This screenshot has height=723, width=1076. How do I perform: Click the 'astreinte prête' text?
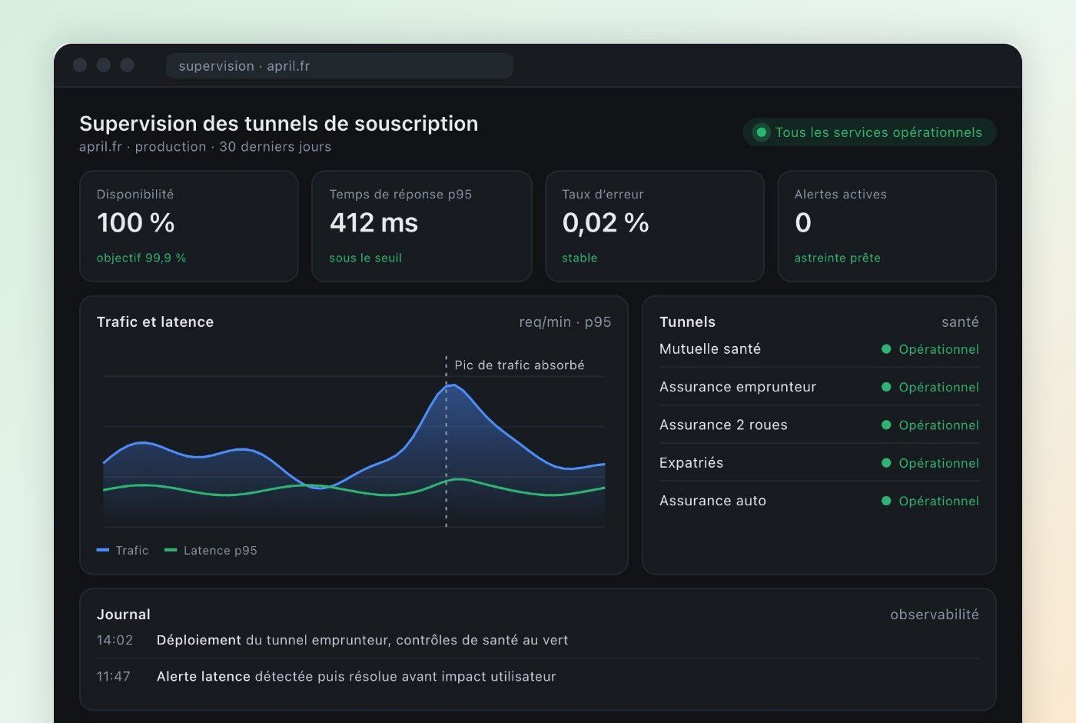tap(838, 258)
